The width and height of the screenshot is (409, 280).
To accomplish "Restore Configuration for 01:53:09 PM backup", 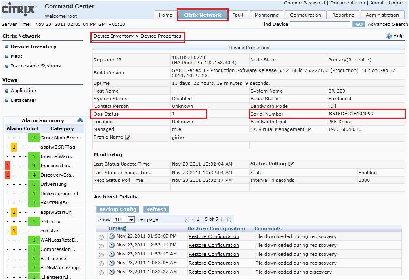I will (x=214, y=236).
